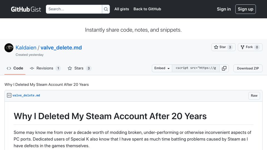Click the star icon in Stars tab
Screen dimensions: 267x150
pos(70,68)
